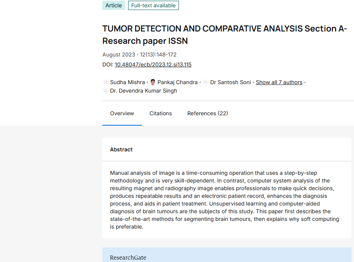Click the Article type badge
The width and height of the screenshot is (354, 262).
[x=114, y=5]
